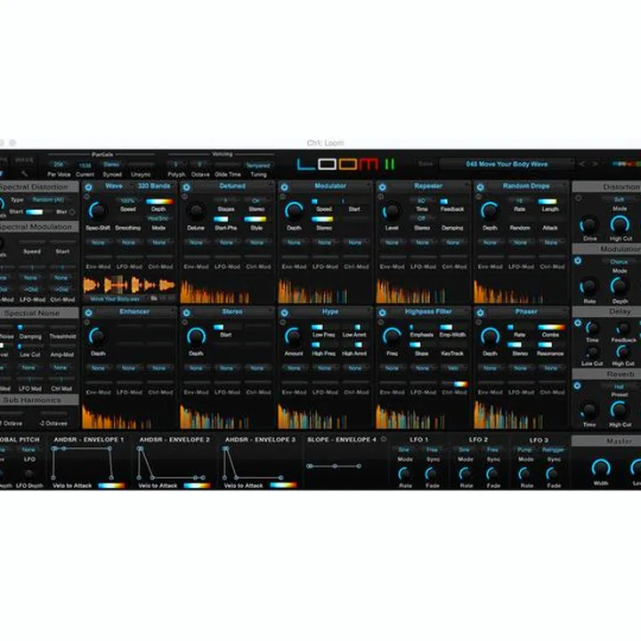Go to the next preset arrow
Screen dimensions: 641x641
[596, 164]
